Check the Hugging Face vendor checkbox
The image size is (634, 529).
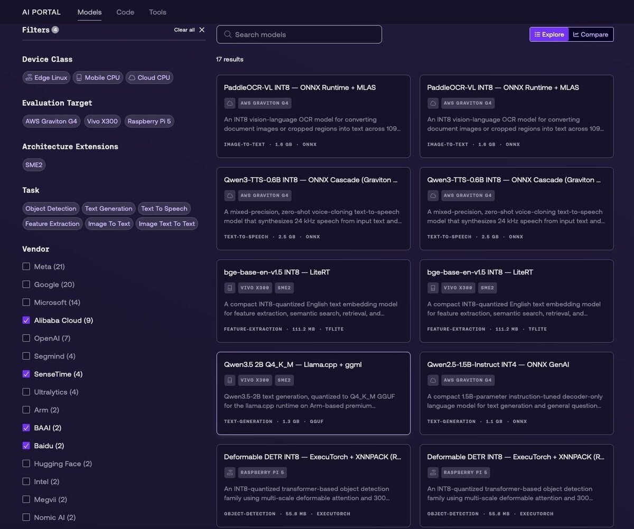26,464
